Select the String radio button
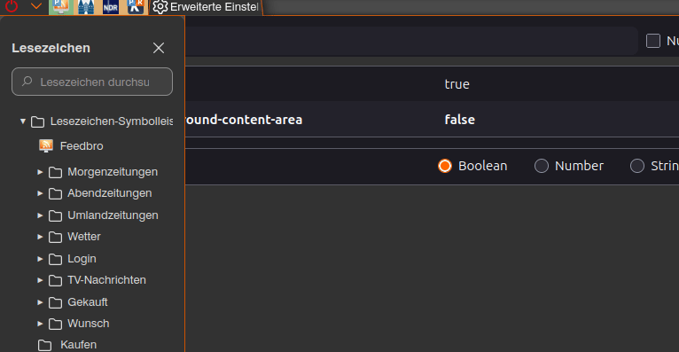Screen dimensions: 679x352 [x=637, y=166]
